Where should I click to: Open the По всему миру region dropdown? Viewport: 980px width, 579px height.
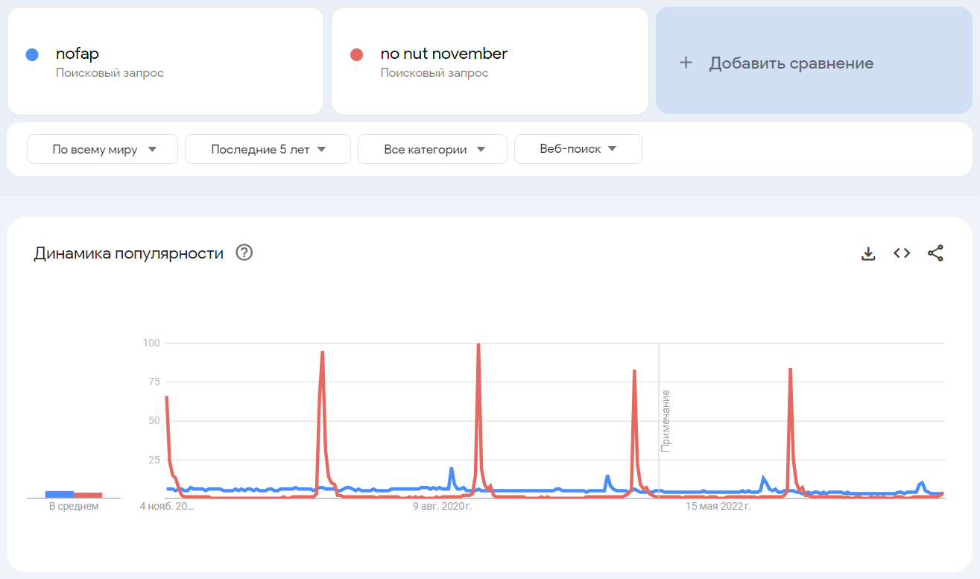[x=103, y=149]
